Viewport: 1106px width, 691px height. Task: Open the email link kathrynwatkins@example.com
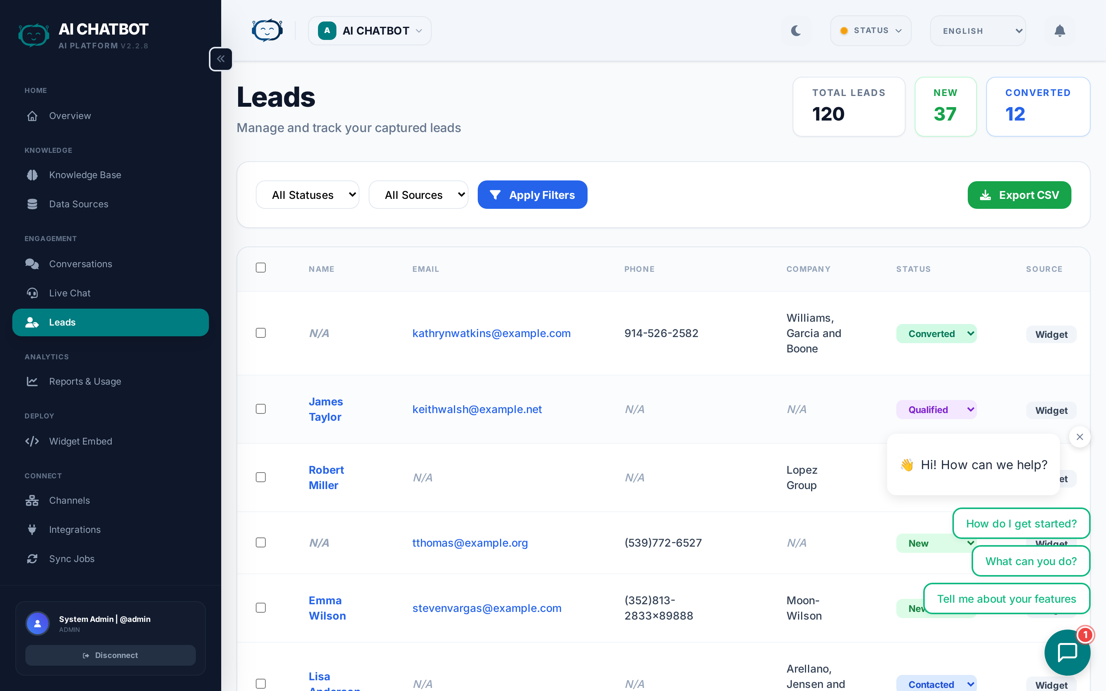tap(491, 333)
